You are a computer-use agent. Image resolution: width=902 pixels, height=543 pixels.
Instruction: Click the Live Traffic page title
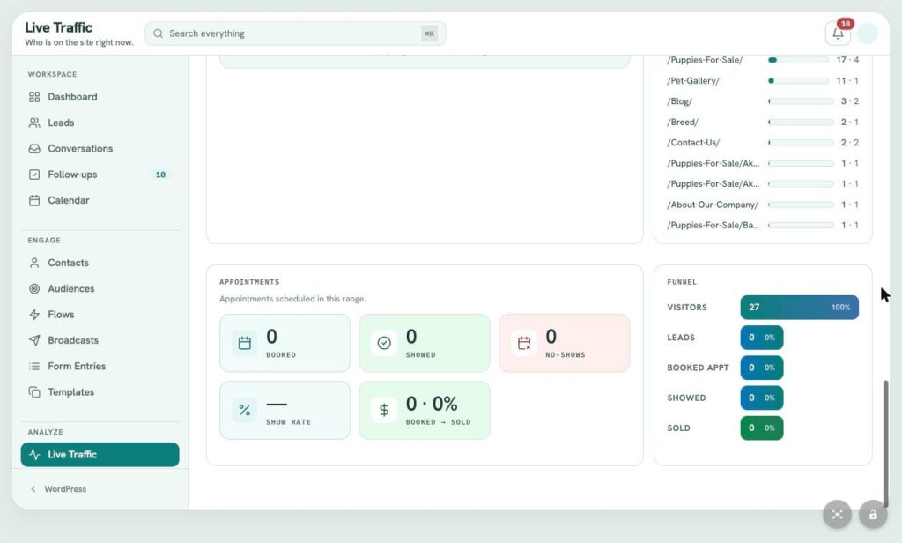click(59, 27)
